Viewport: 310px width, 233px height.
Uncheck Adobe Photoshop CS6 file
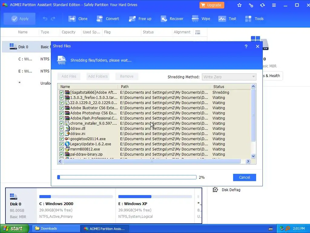click(61, 113)
